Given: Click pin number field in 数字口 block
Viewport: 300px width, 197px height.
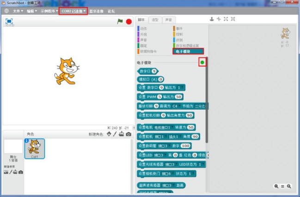Looking at the screenshot, I should tap(154, 72).
